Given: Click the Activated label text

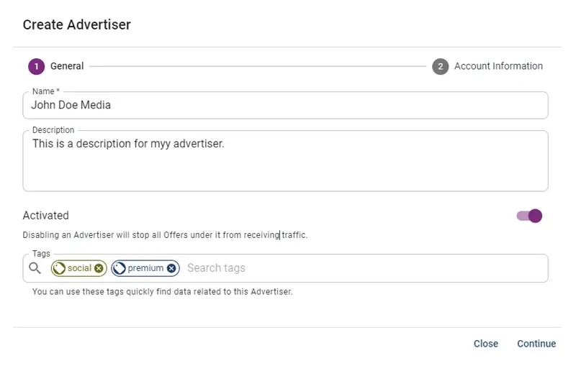Looking at the screenshot, I should pos(46,215).
